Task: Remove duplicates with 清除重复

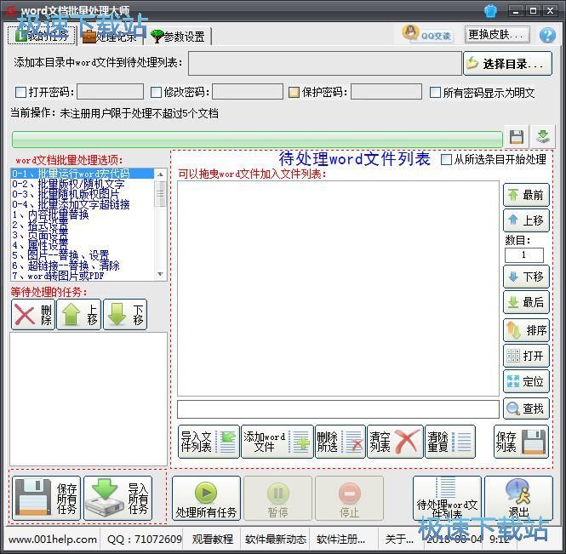Action: pos(450,442)
